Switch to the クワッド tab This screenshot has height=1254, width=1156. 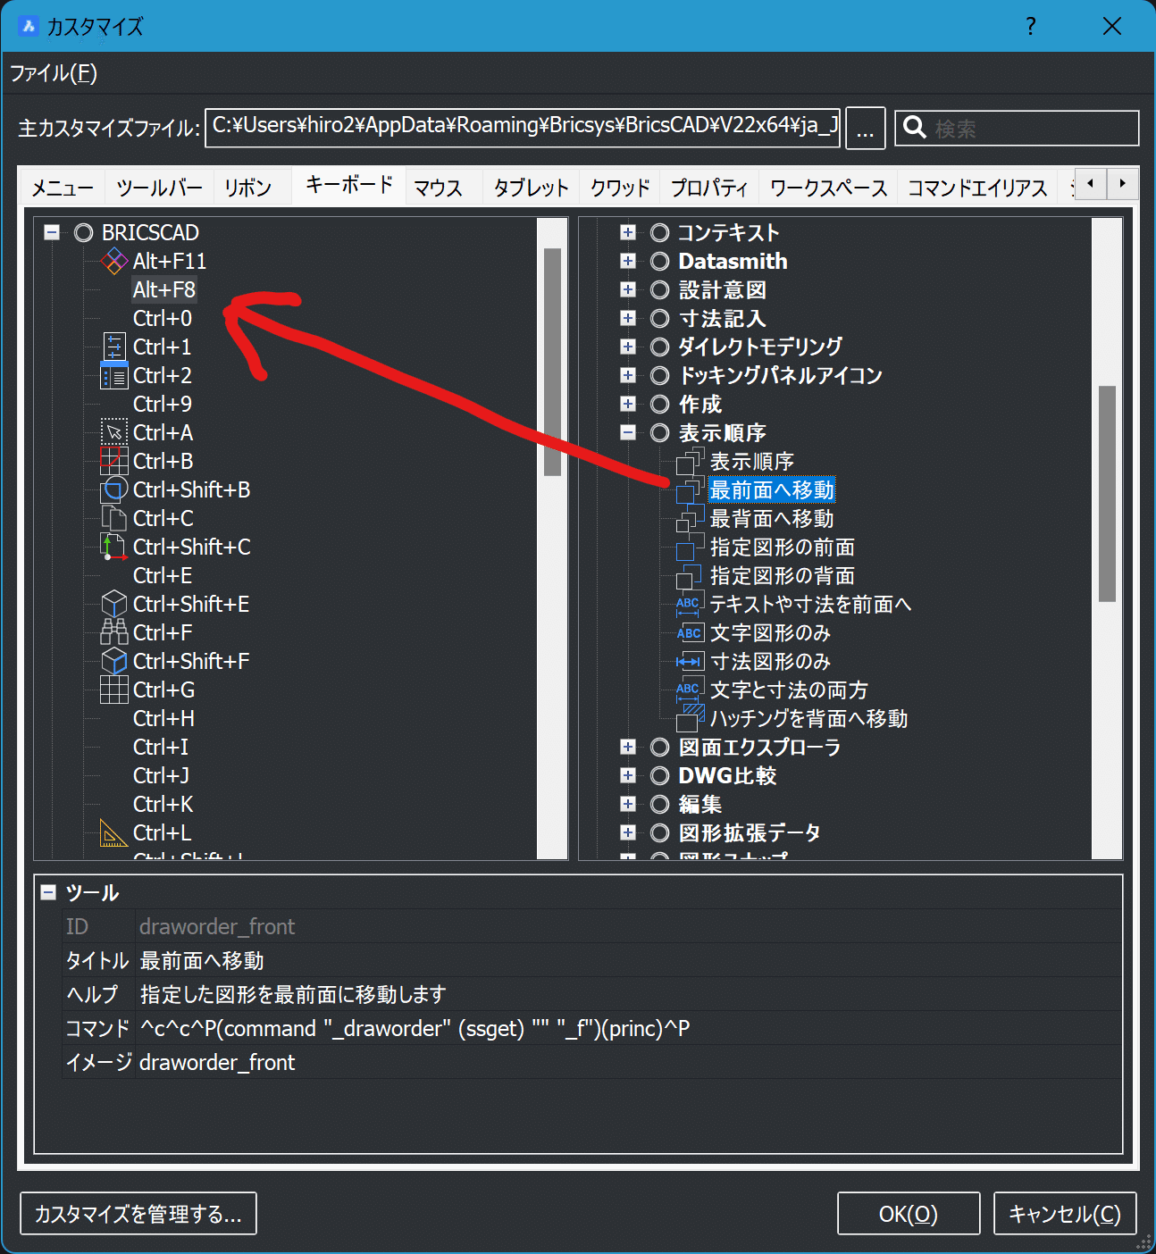[620, 188]
